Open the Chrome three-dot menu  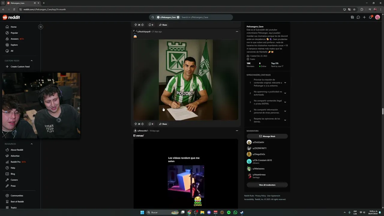(x=381, y=9)
